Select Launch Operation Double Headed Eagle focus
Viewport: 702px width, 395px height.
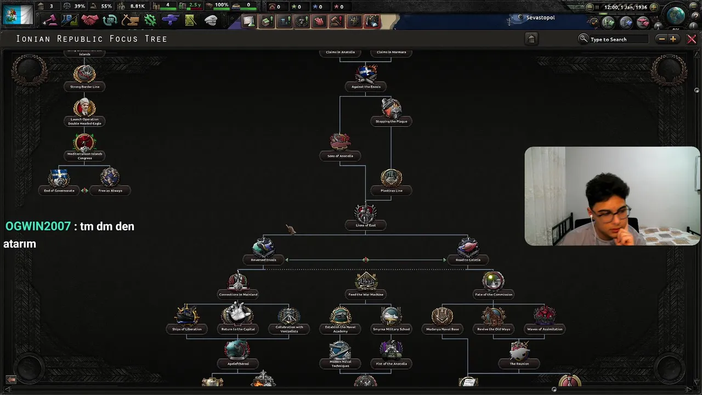pyautogui.click(x=84, y=112)
